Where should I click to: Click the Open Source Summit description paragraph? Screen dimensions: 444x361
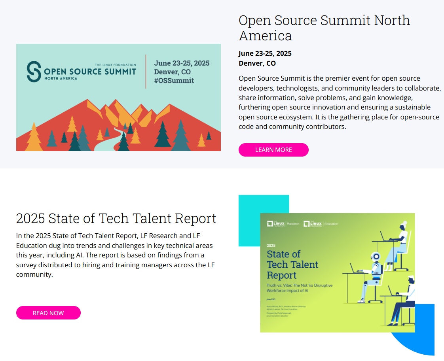pyautogui.click(x=340, y=102)
